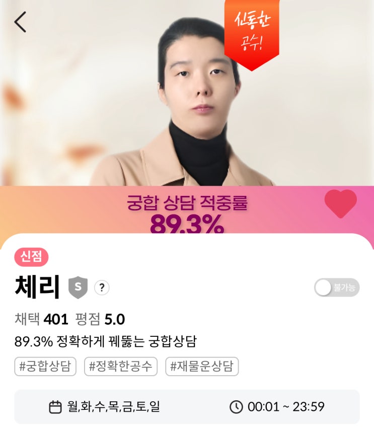Click the calendar icon beside weekdays

click(55, 407)
